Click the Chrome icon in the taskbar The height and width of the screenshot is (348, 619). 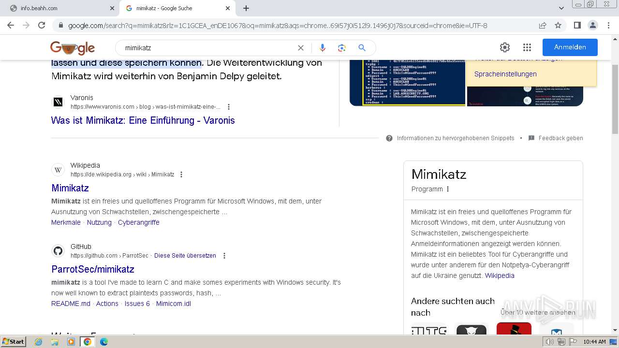pos(88,342)
